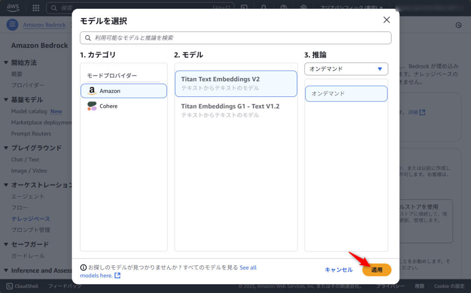Collapse the 基盤モデル section

[x=6, y=100]
